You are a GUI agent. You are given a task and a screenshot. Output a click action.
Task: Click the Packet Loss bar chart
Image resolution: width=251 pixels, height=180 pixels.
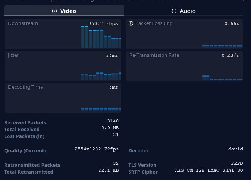tap(222, 46)
